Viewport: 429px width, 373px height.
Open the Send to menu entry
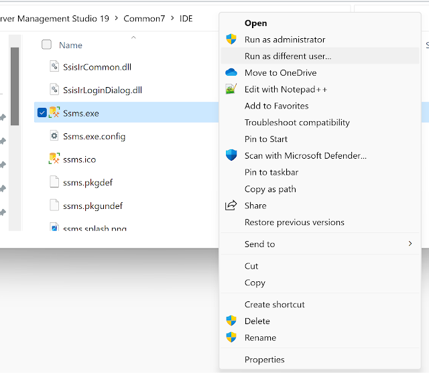click(x=320, y=244)
